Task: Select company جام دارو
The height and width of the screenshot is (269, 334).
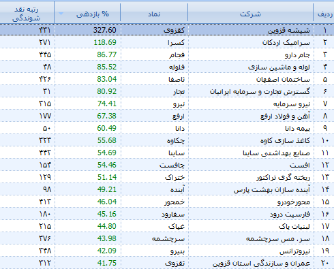Action: coord(297,54)
